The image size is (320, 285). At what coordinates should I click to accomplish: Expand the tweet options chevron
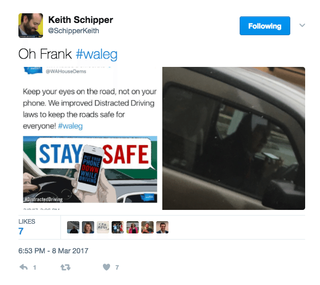pos(302,25)
